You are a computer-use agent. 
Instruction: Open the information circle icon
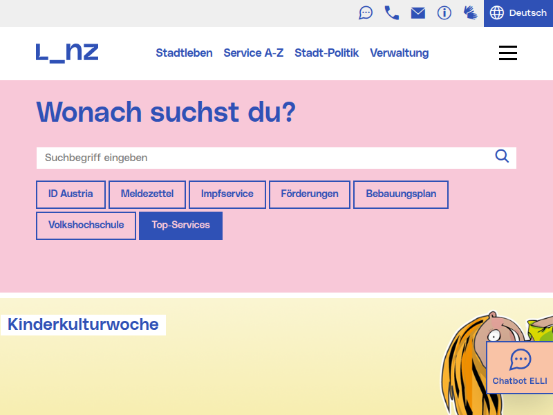pyautogui.click(x=444, y=13)
